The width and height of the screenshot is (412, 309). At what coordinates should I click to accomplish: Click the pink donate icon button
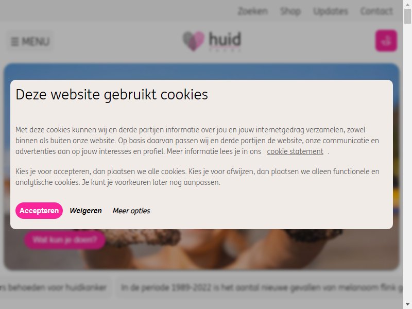(386, 41)
